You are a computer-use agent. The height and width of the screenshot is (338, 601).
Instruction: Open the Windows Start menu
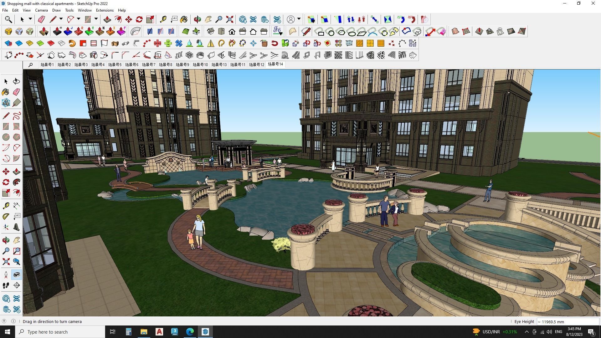(x=8, y=332)
